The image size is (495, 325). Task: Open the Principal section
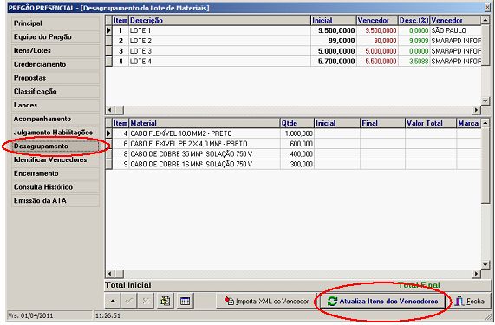(55, 23)
